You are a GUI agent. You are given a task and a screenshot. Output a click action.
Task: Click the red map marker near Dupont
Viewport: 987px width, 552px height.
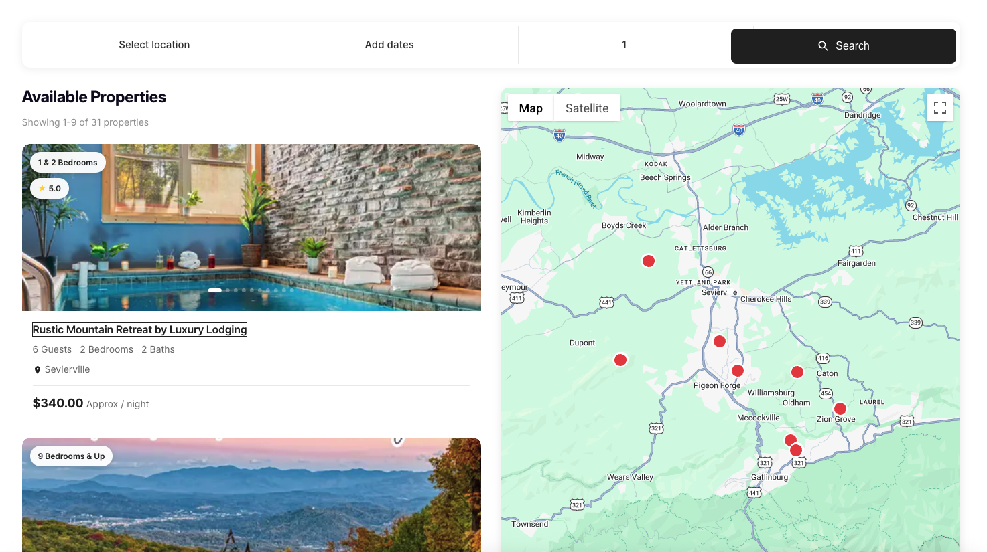(620, 360)
